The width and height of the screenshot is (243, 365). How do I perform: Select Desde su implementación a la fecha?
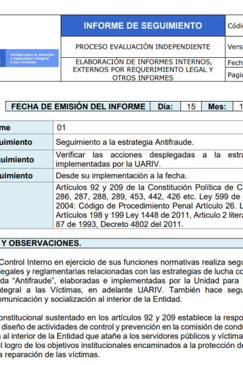(121, 176)
